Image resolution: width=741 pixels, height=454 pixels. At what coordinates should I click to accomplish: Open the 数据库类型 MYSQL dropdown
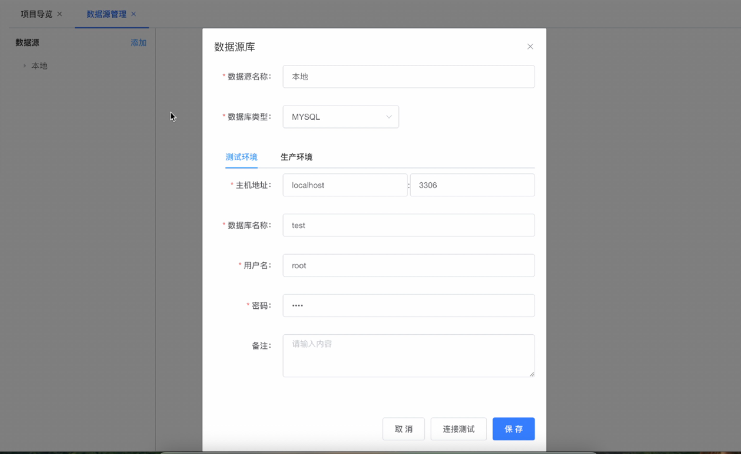tap(341, 117)
